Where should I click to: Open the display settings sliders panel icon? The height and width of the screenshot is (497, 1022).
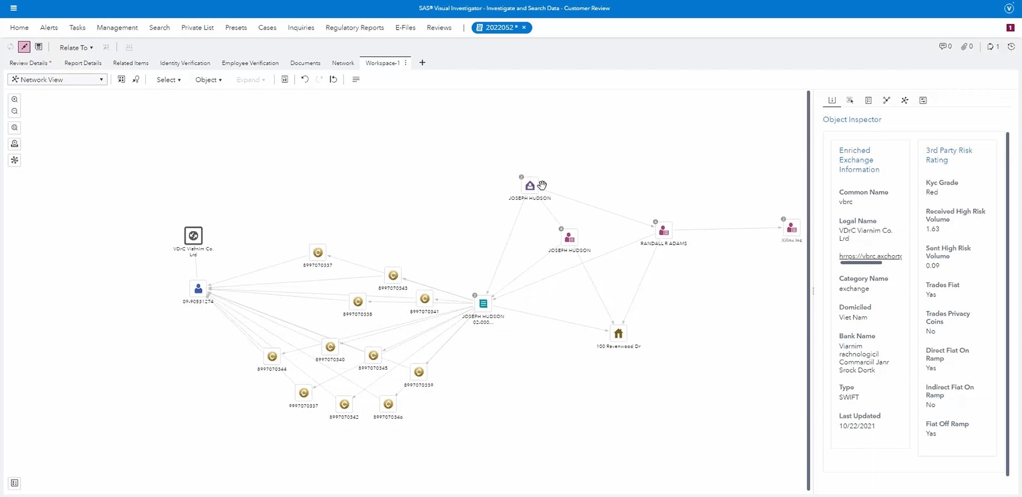click(x=923, y=100)
